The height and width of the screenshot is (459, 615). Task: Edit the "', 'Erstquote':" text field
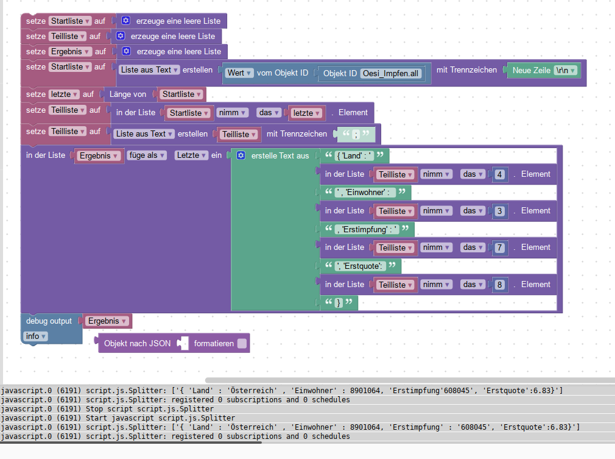(360, 266)
